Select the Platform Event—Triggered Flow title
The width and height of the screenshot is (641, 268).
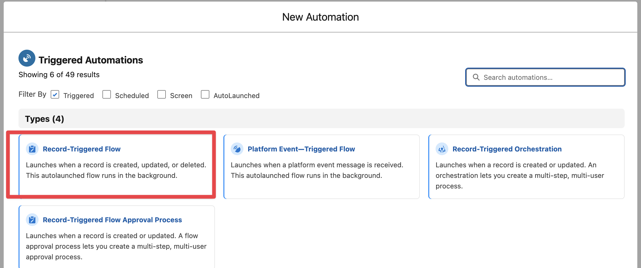tap(301, 149)
